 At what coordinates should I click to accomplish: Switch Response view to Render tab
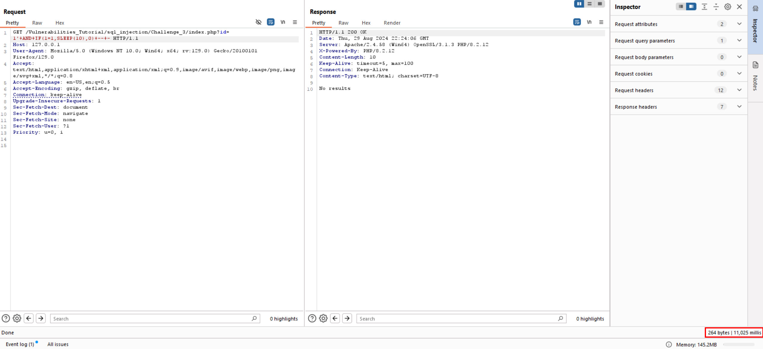[x=392, y=23]
